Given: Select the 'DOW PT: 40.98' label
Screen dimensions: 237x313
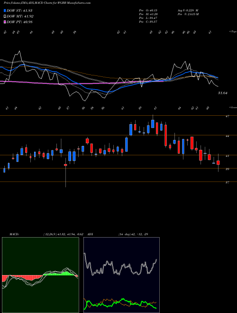Looking at the screenshot, I should (19, 22).
